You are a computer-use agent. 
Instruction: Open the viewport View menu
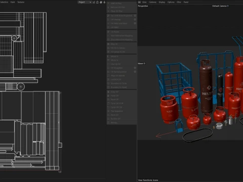144,2
